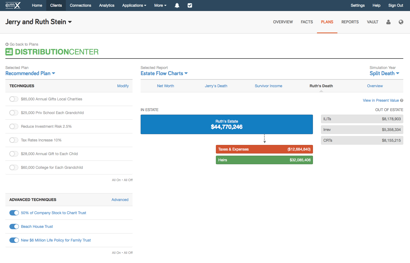
Task: Select Ruth's Death flow chart tab
Action: 321,86
